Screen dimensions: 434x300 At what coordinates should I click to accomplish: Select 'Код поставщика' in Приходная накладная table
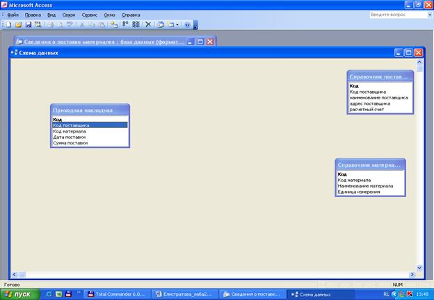pos(90,126)
